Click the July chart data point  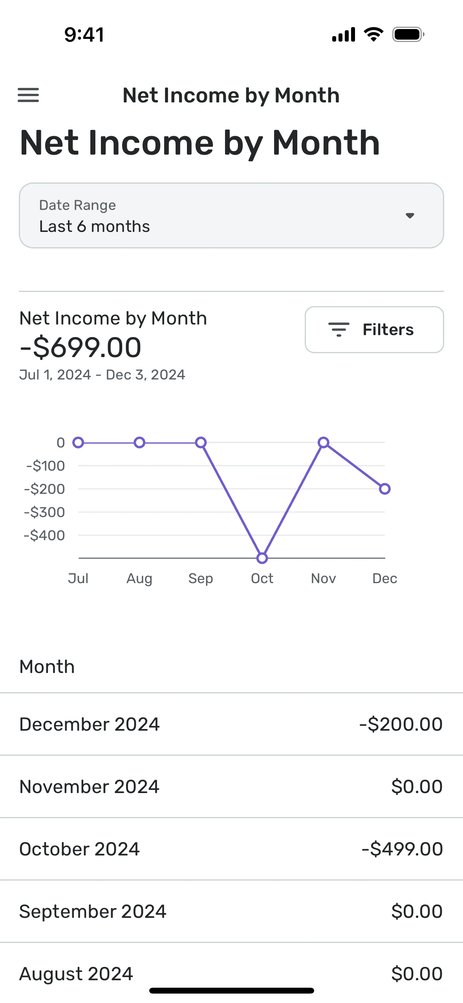pyautogui.click(x=78, y=443)
